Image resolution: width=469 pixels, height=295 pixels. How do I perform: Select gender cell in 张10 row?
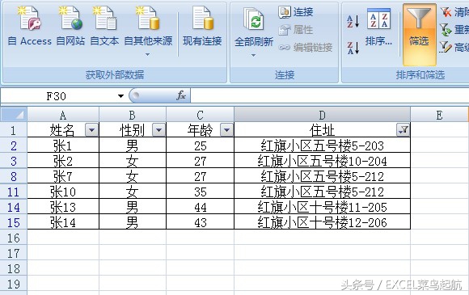click(133, 192)
